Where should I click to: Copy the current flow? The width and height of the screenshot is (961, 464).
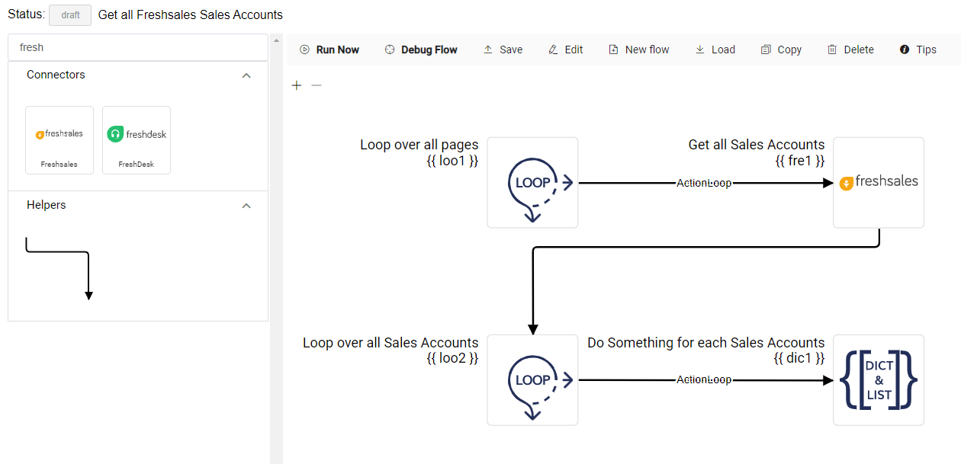pyautogui.click(x=781, y=50)
